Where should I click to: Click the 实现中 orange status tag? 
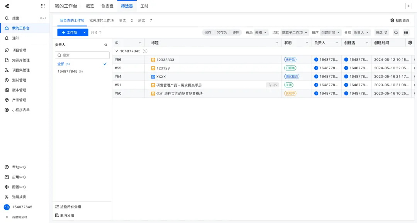click(290, 94)
